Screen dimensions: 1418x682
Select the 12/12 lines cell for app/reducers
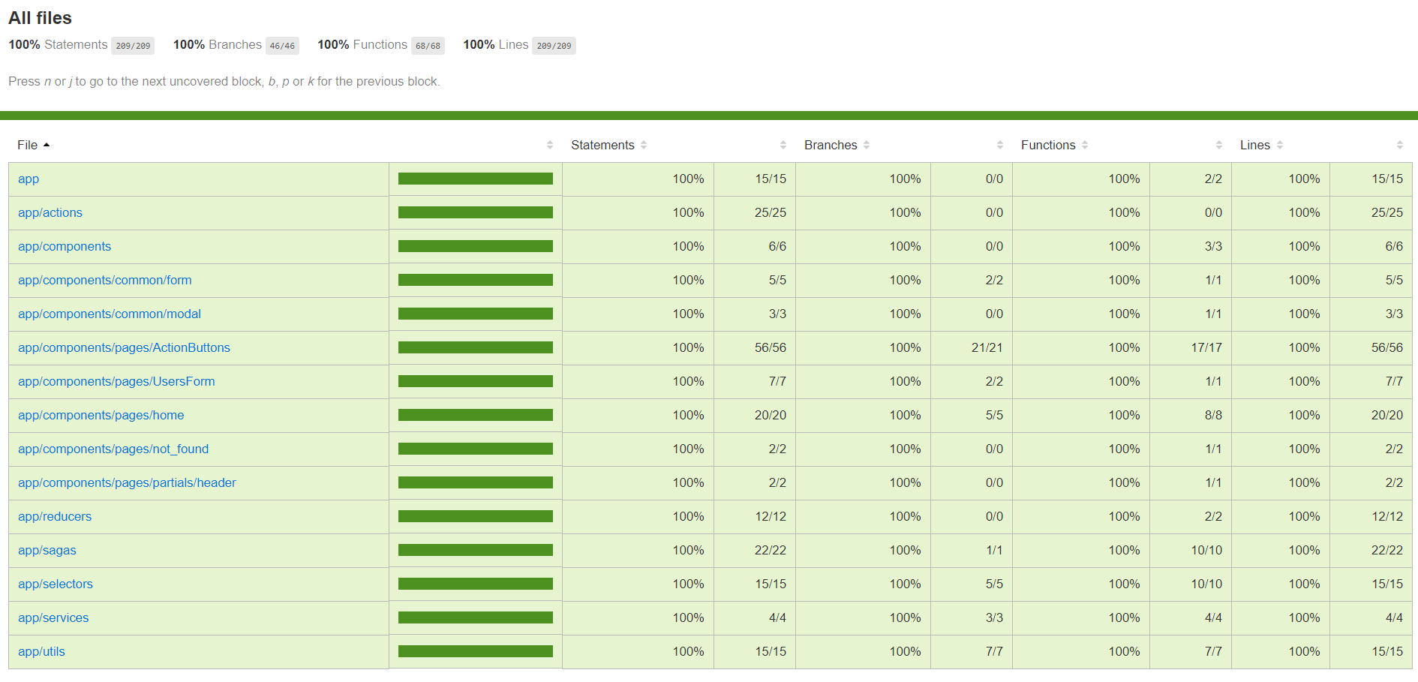[x=1371, y=517]
